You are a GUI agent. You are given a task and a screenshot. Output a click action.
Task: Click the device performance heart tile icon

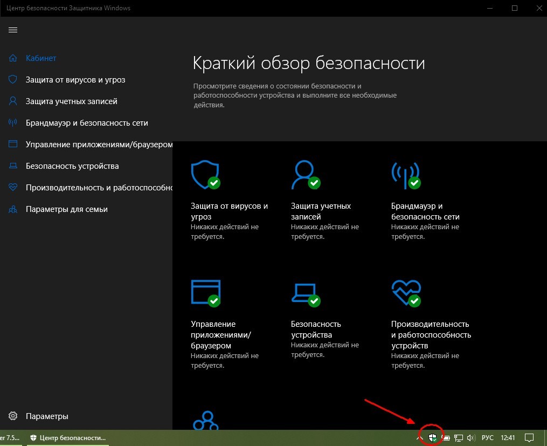pos(406,293)
